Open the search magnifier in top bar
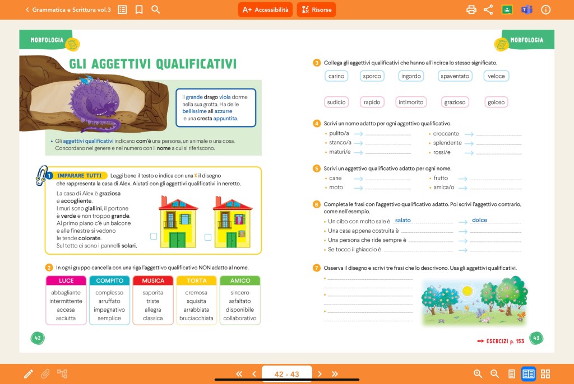 [156, 10]
